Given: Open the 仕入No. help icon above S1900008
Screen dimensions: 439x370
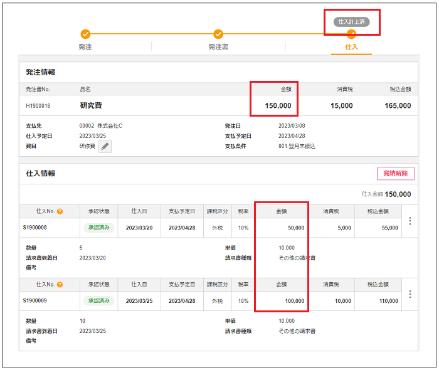Looking at the screenshot, I should pyautogui.click(x=60, y=212).
